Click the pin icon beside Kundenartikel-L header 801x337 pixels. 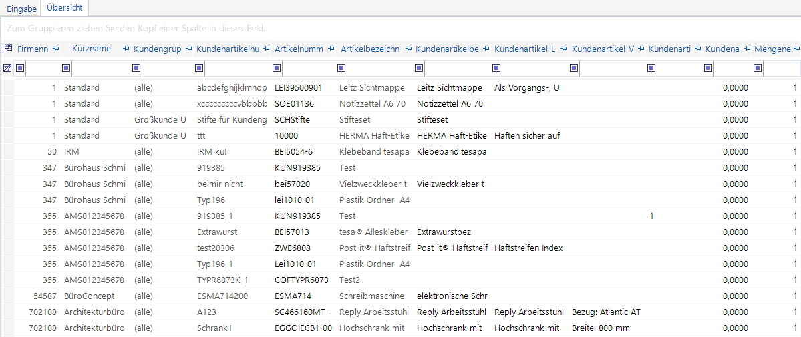coord(564,49)
